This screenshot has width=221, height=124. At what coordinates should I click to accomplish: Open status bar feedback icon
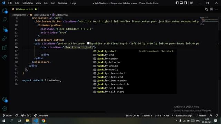click(x=211, y=115)
